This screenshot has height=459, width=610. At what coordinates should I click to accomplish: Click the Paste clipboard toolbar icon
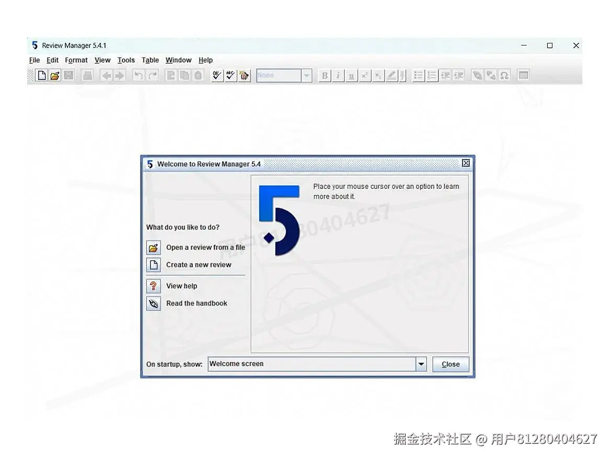pyautogui.click(x=198, y=75)
